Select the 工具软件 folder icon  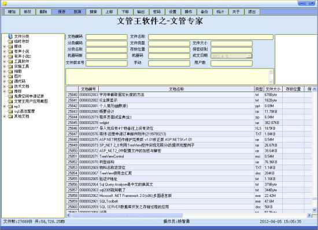[x=10, y=61]
